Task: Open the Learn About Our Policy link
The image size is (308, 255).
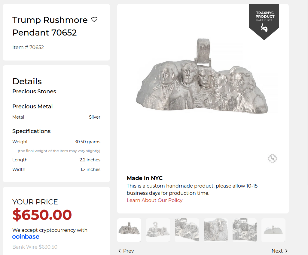Action: tap(154, 200)
